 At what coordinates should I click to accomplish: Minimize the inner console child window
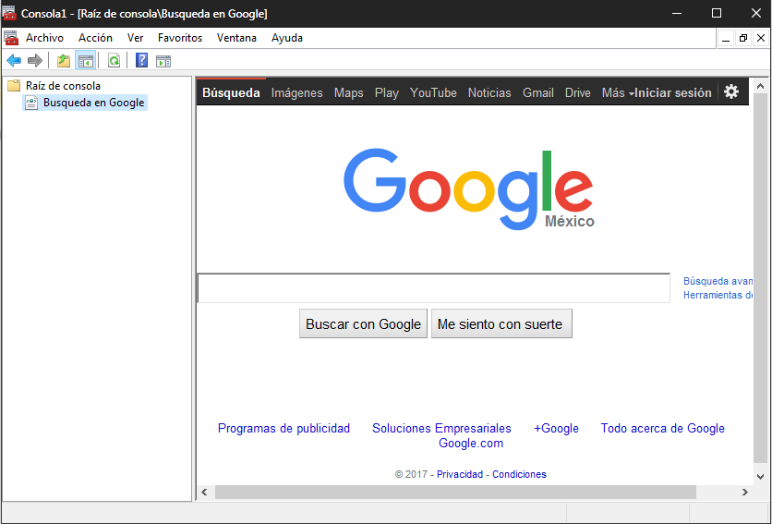click(726, 38)
